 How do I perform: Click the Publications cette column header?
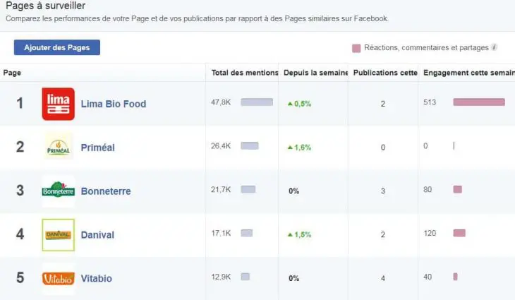385,73
